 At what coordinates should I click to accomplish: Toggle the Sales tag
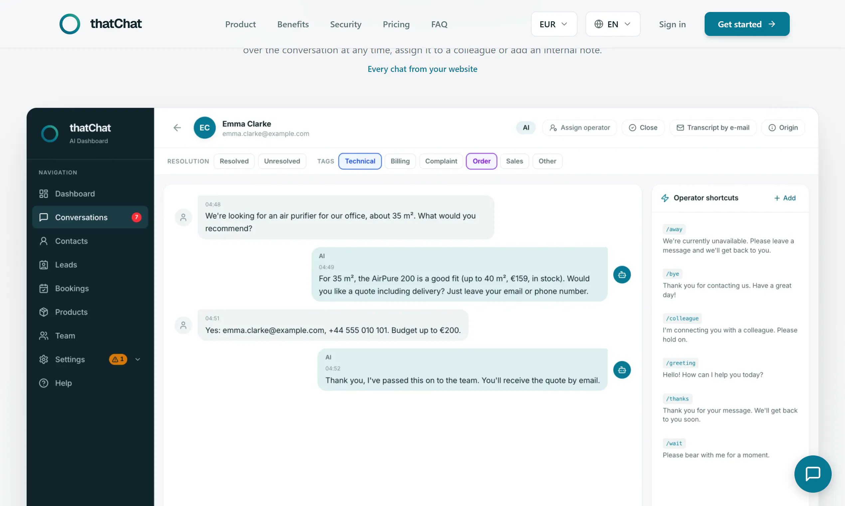[x=514, y=161]
